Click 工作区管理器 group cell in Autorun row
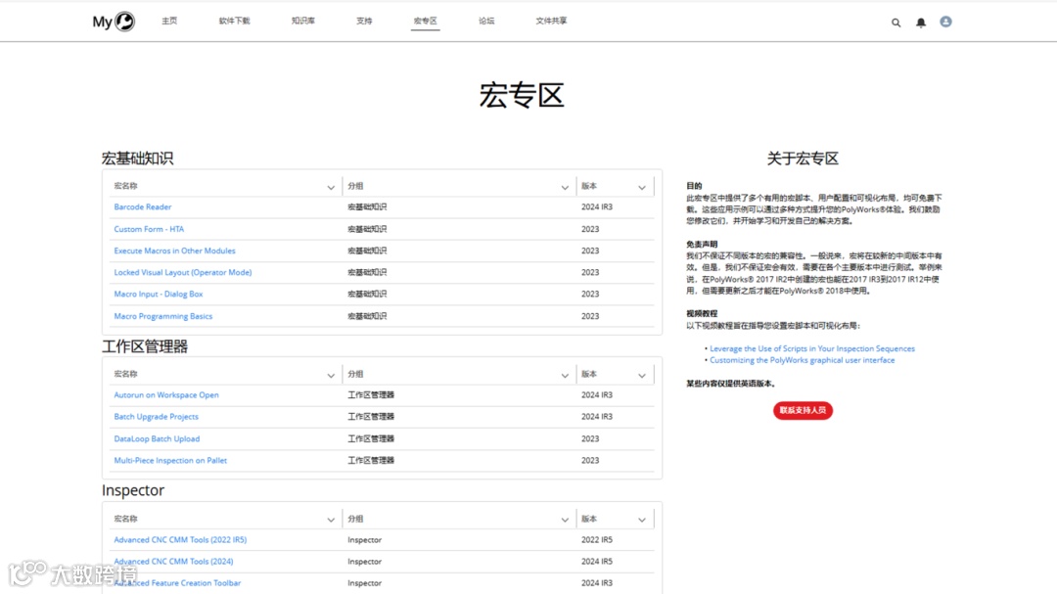Image resolution: width=1057 pixels, height=594 pixels. point(371,395)
